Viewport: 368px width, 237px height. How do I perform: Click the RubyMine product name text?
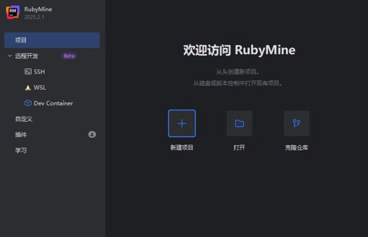[x=38, y=9]
